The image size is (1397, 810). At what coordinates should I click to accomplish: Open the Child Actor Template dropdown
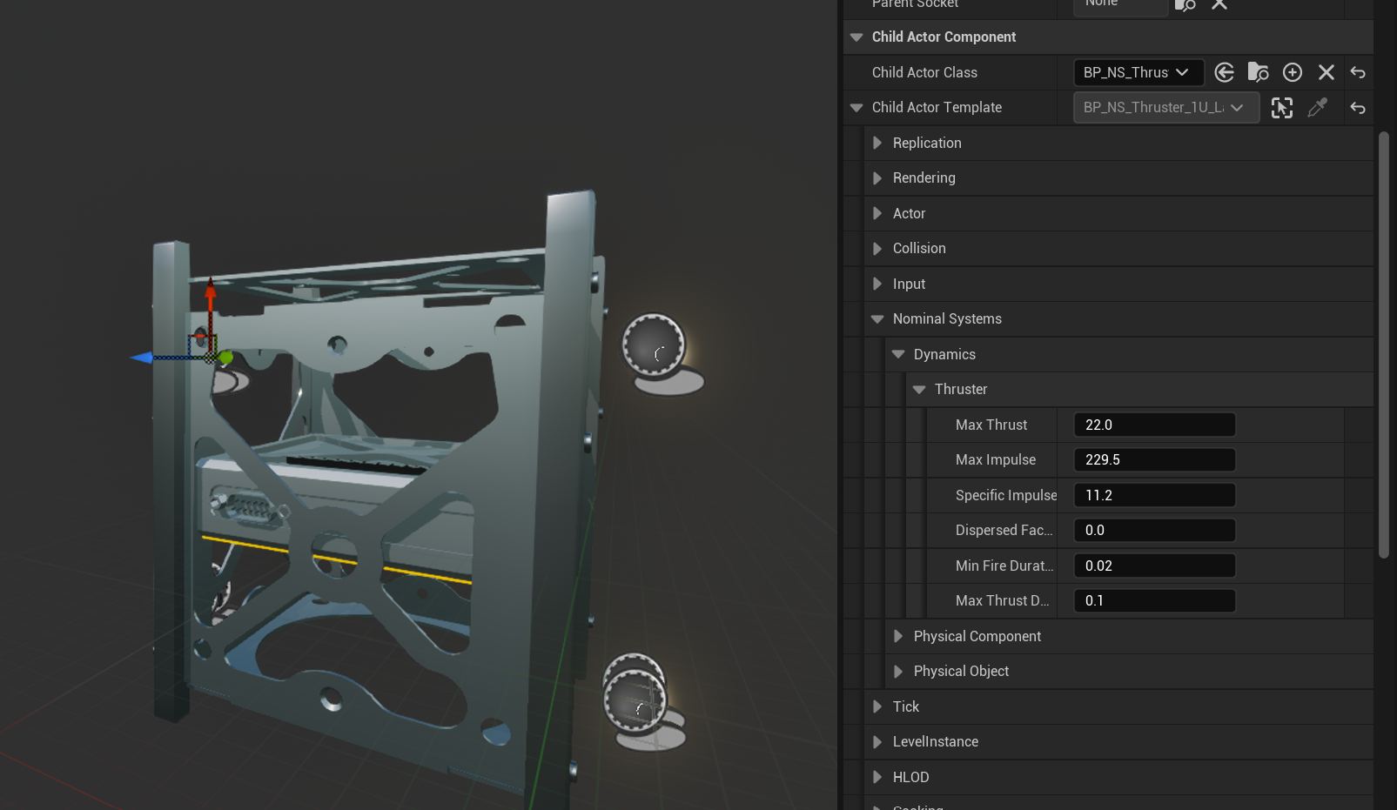(x=1165, y=108)
